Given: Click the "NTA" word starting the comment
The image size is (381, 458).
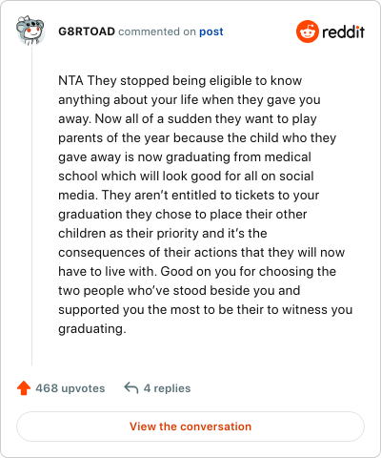Looking at the screenshot, I should click(x=70, y=80).
